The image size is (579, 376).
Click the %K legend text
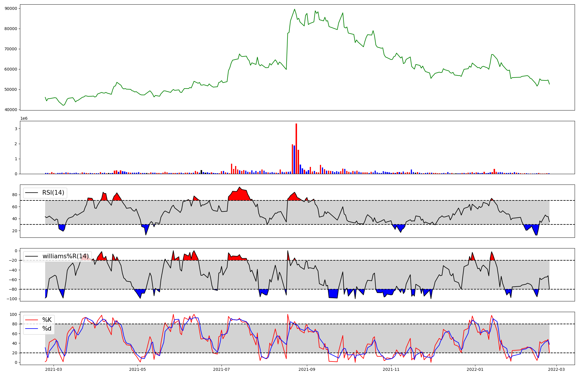[x=47, y=320]
